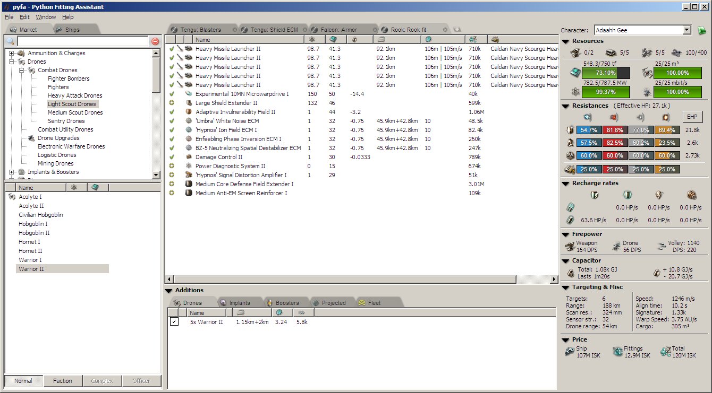712x393 pixels.
Task: Click the total price icon
Action: point(665,352)
